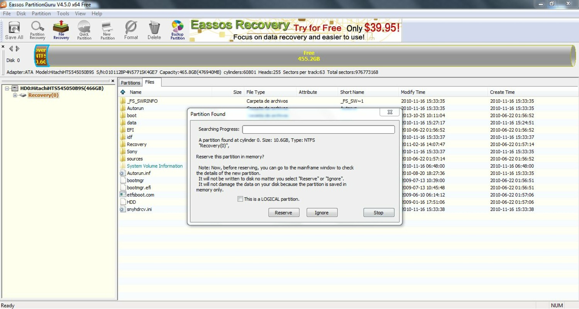Select bootmgr.efi file name

139,188
